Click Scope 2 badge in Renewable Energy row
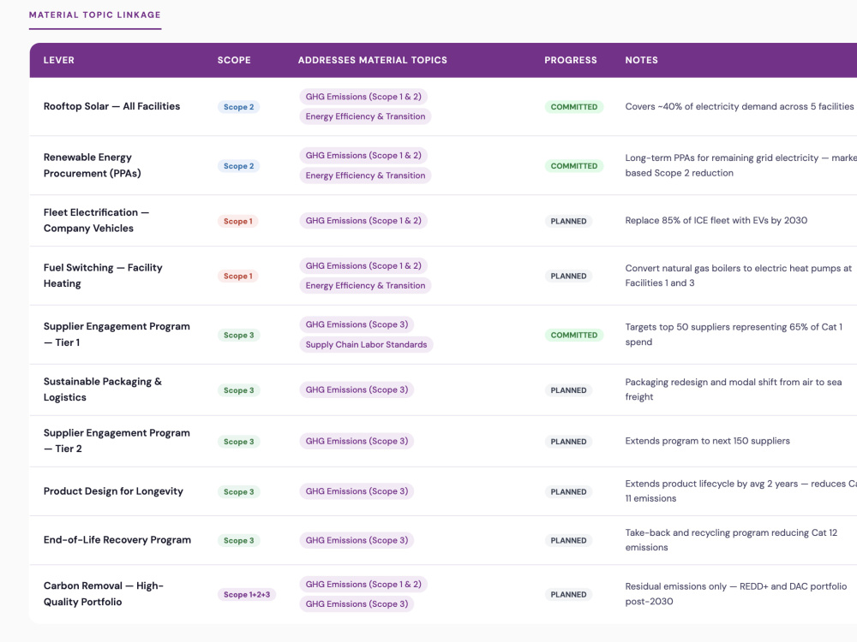Viewport: 857px width, 642px height. point(238,166)
